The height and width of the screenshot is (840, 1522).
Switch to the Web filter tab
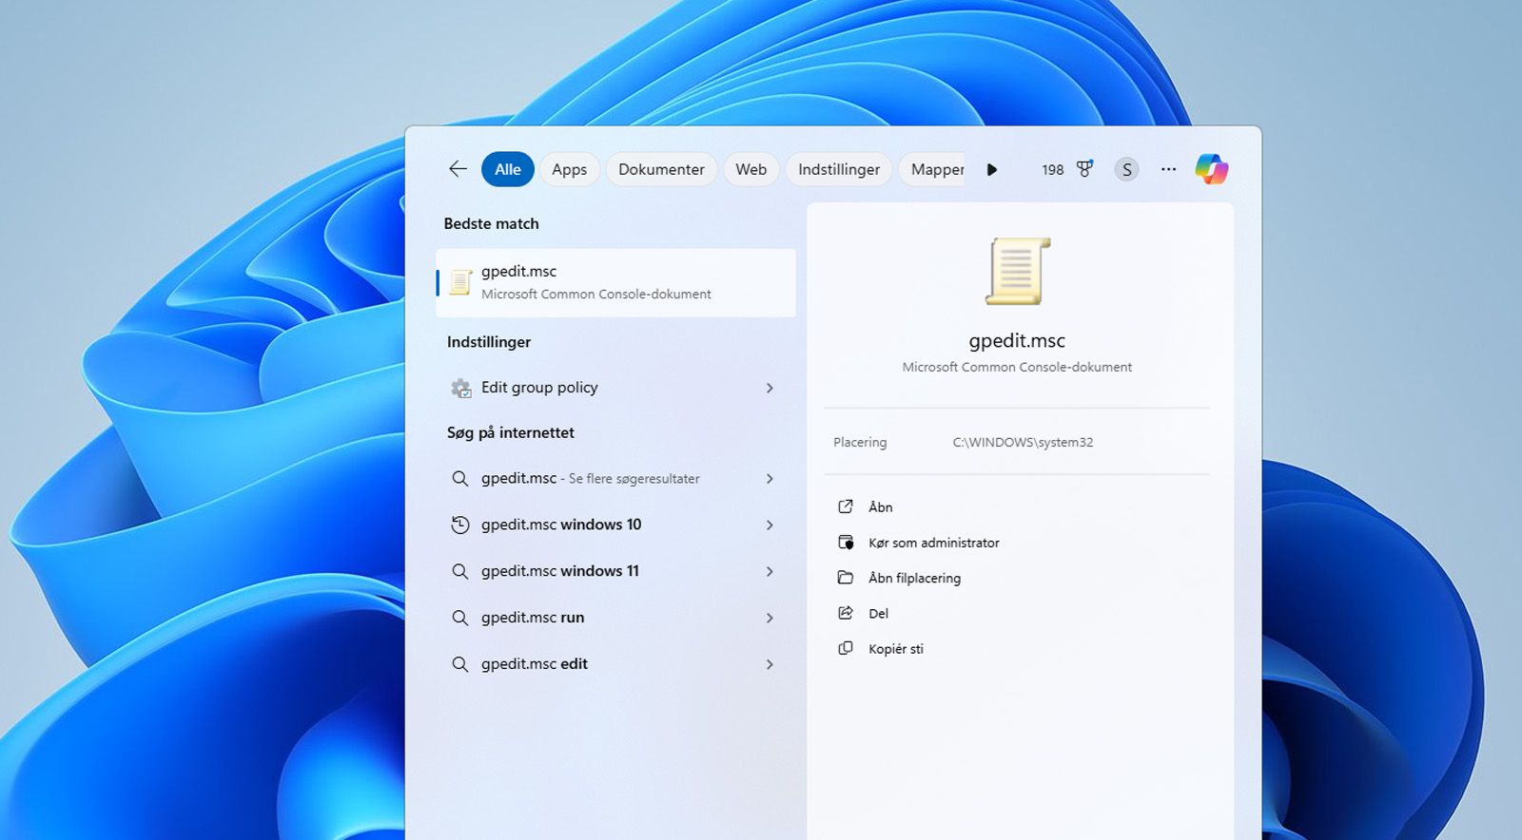(x=751, y=169)
